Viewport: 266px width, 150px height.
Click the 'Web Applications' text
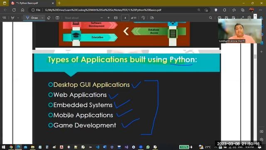point(80,95)
